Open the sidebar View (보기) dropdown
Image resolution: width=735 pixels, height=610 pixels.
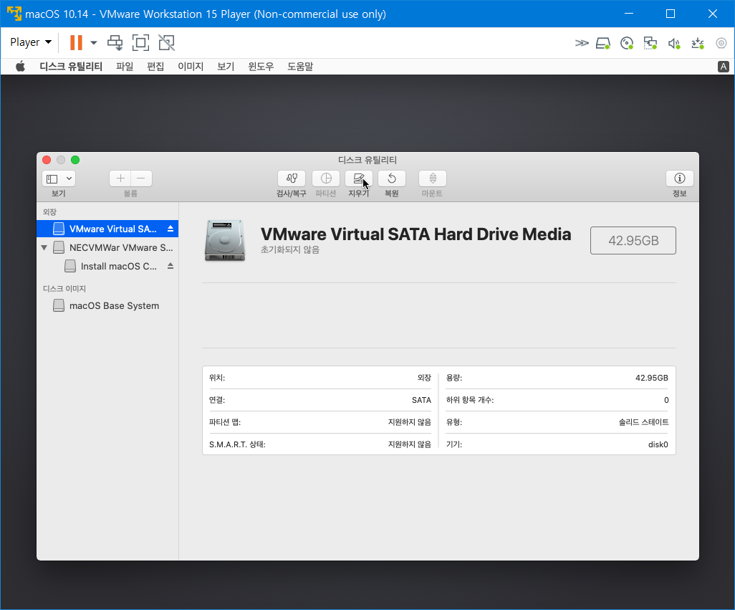(59, 178)
